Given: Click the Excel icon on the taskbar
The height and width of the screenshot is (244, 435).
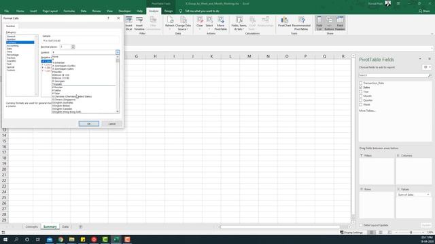Looking at the screenshot, I should click(116, 239).
